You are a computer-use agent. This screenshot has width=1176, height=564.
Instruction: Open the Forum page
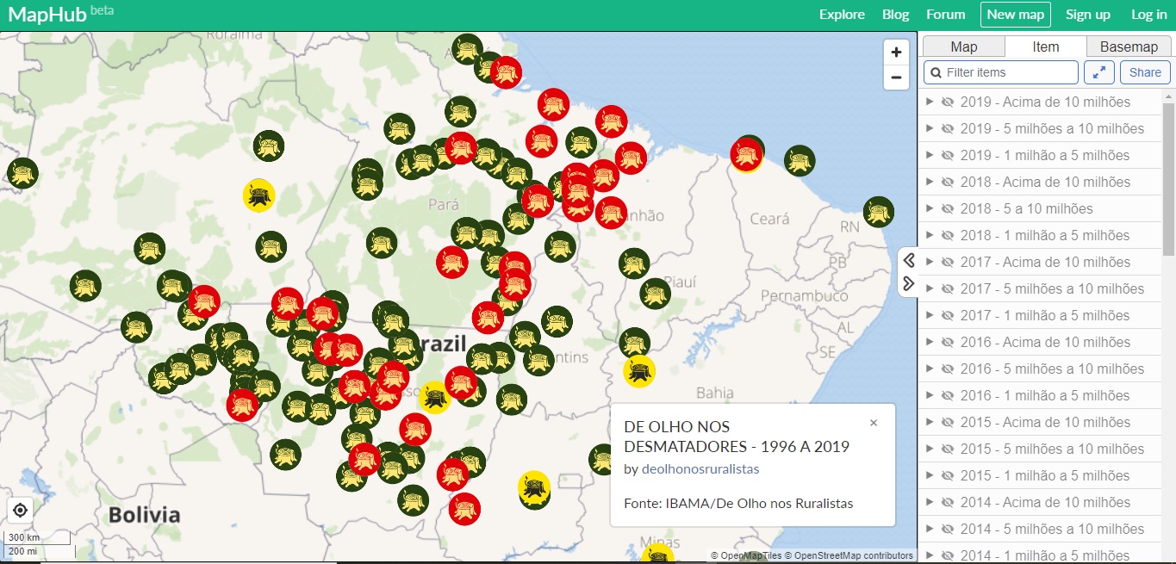[x=946, y=14]
